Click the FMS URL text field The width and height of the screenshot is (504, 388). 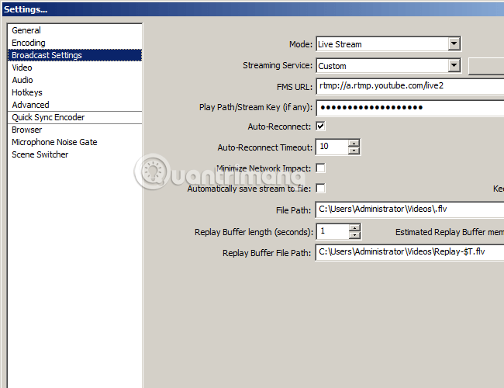click(410, 86)
